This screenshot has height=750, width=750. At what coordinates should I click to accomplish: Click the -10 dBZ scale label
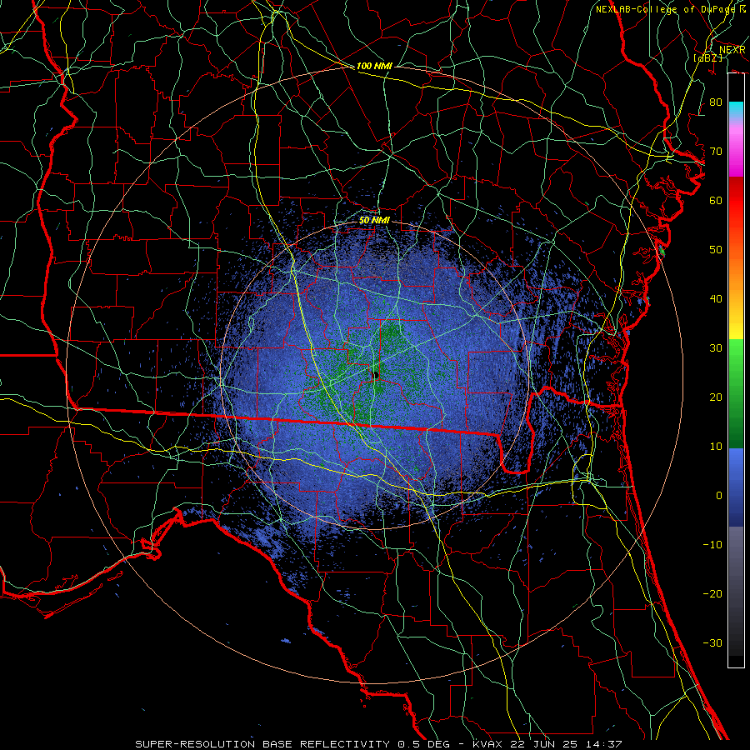[712, 545]
